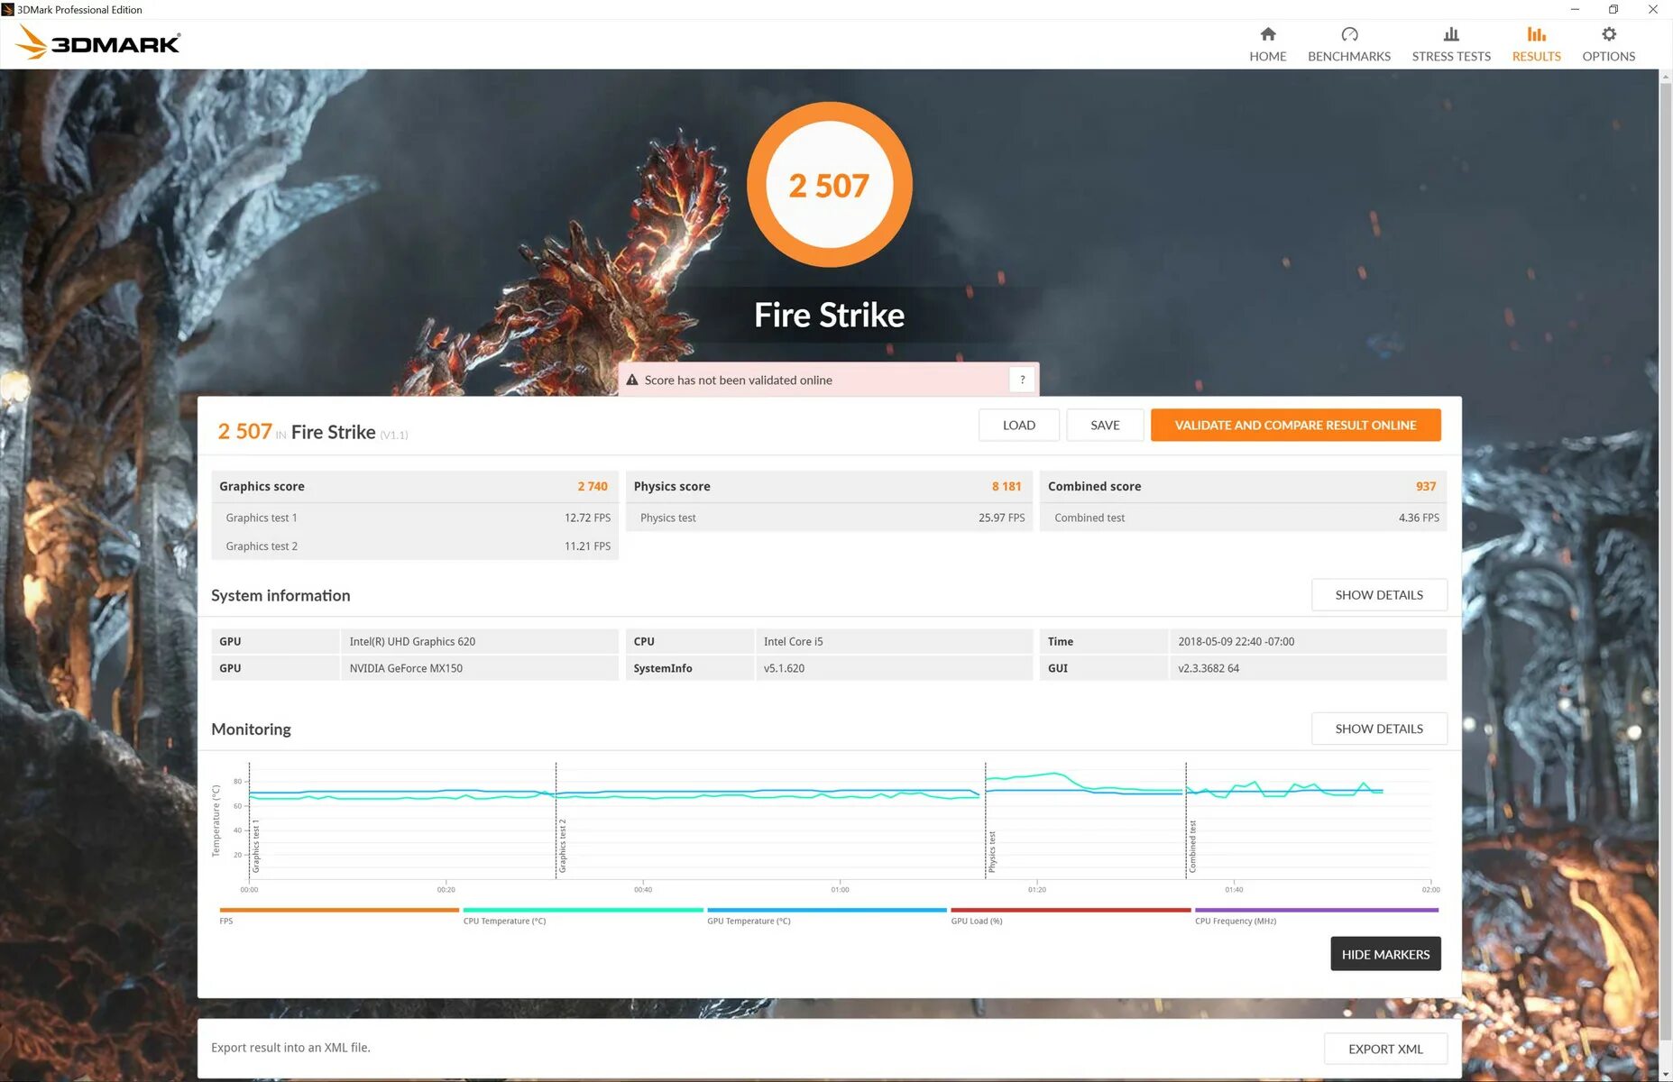Click the Home house icon
The width and height of the screenshot is (1673, 1082).
[x=1267, y=34]
